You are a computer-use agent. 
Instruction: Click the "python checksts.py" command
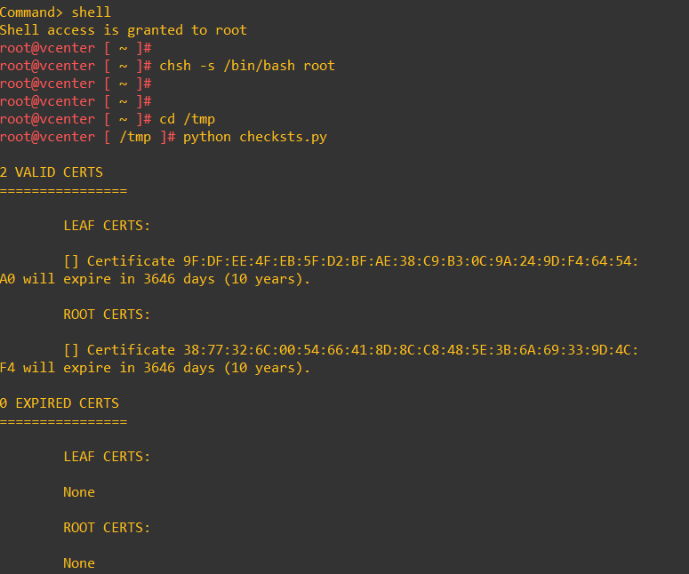tap(254, 137)
